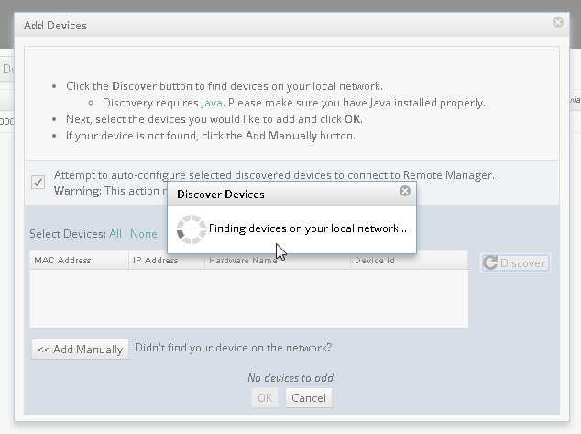Screen dimensions: 581x434
Task: Click the Discover Devices title bar
Action: [275, 194]
